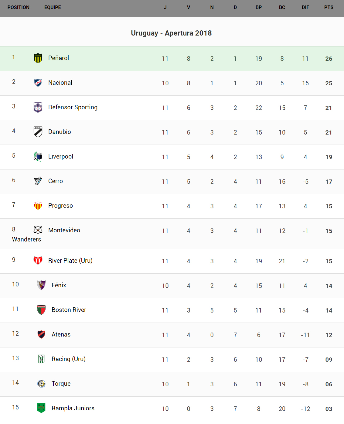Click the Nacional team badge
Viewport: 344px width, 424px height.
[x=38, y=83]
